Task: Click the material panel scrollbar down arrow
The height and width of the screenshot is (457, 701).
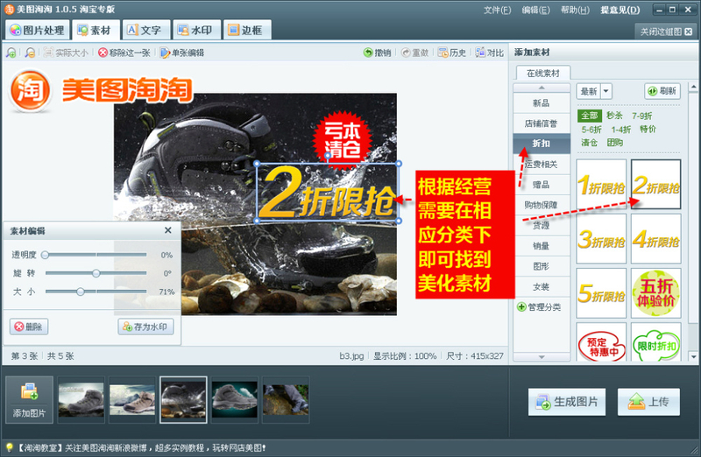Action: coord(693,356)
